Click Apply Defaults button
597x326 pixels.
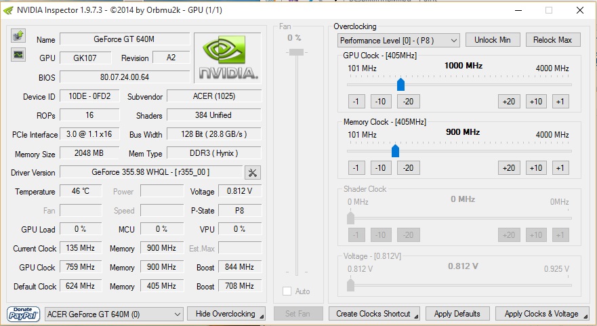457,314
